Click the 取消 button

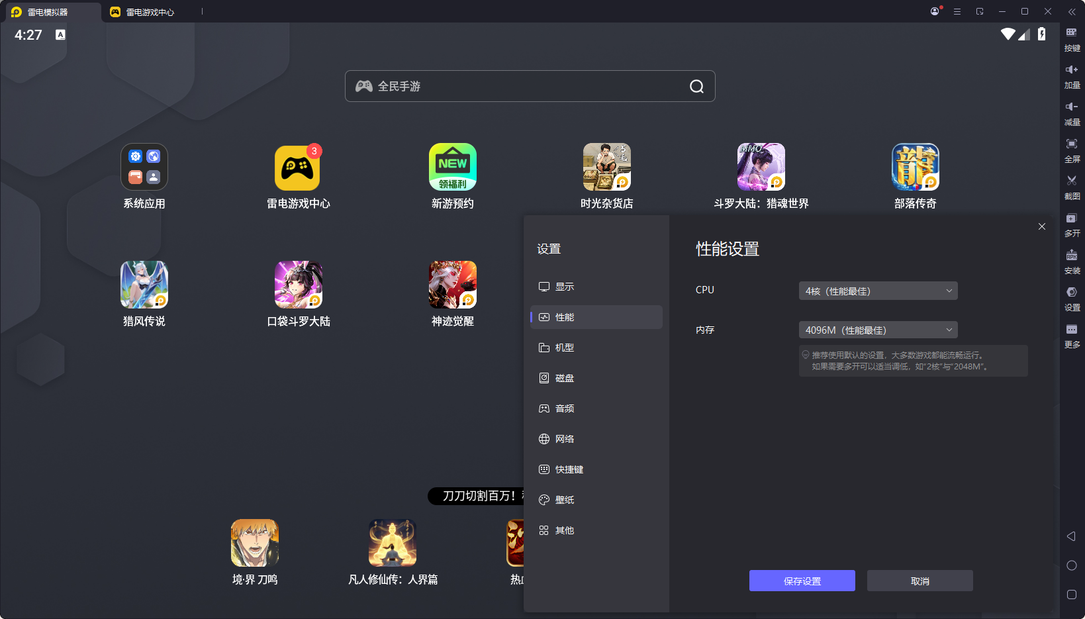920,581
